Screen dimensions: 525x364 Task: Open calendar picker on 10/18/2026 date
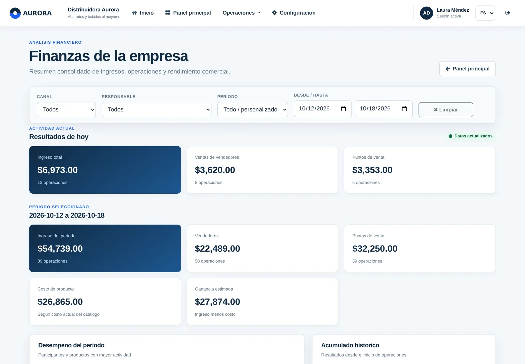404,109
